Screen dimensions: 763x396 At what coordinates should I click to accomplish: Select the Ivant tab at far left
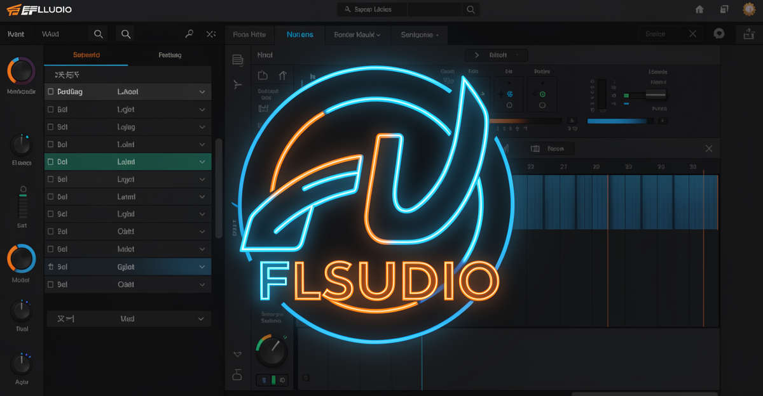coord(16,34)
